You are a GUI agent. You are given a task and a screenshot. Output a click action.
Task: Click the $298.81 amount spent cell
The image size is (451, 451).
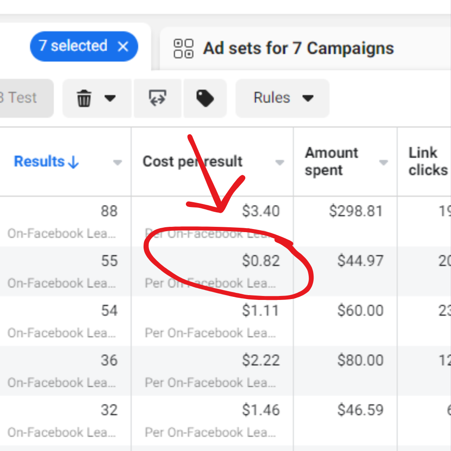tap(356, 211)
